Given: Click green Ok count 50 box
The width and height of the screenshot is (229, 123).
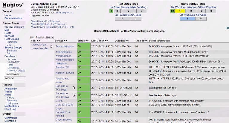Looking at the screenshot, I should coord(172,11).
